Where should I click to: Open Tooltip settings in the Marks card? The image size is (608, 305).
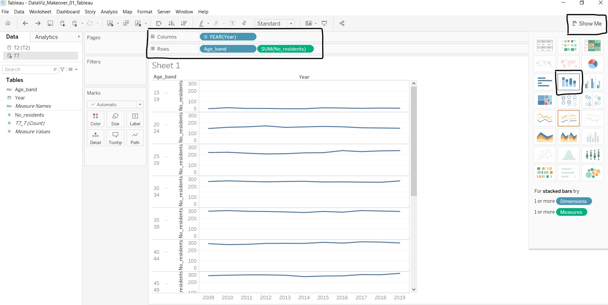tap(115, 138)
